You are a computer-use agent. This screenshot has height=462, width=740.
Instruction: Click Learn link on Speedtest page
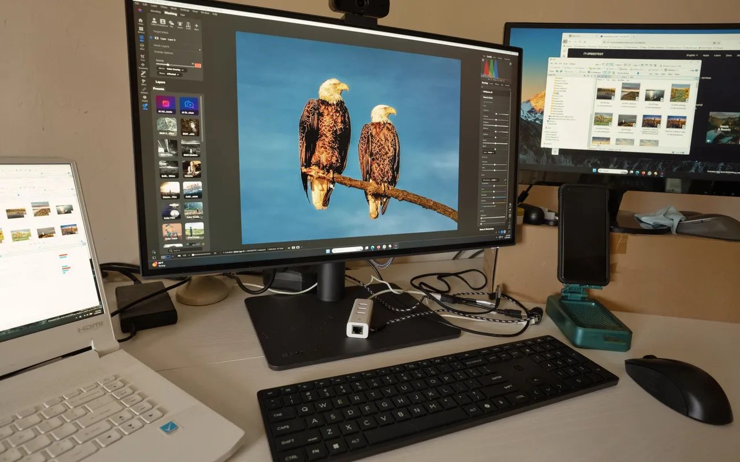point(717,55)
